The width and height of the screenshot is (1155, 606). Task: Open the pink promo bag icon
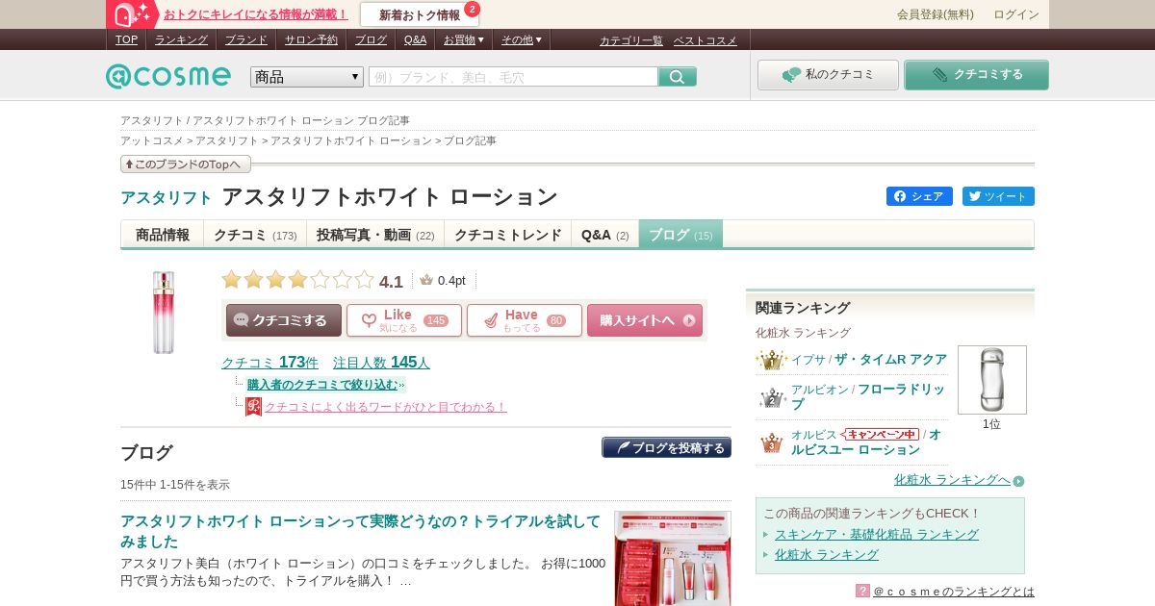(x=133, y=14)
